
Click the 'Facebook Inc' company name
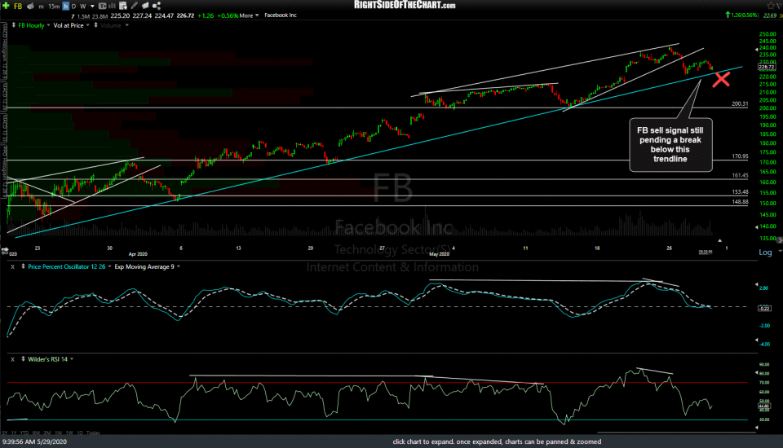click(280, 15)
